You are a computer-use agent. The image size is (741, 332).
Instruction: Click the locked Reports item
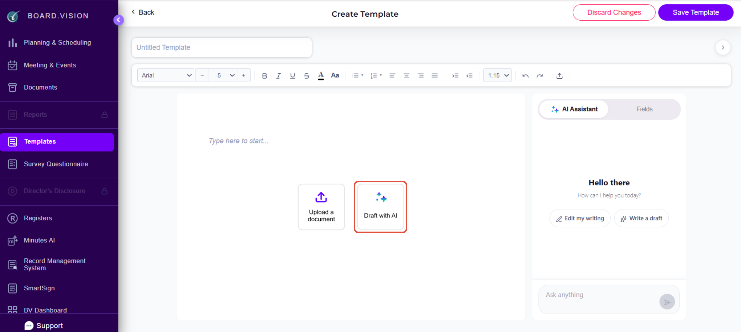(x=57, y=115)
